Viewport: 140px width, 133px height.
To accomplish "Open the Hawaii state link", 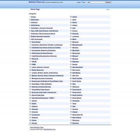I will [x=75, y=17].
